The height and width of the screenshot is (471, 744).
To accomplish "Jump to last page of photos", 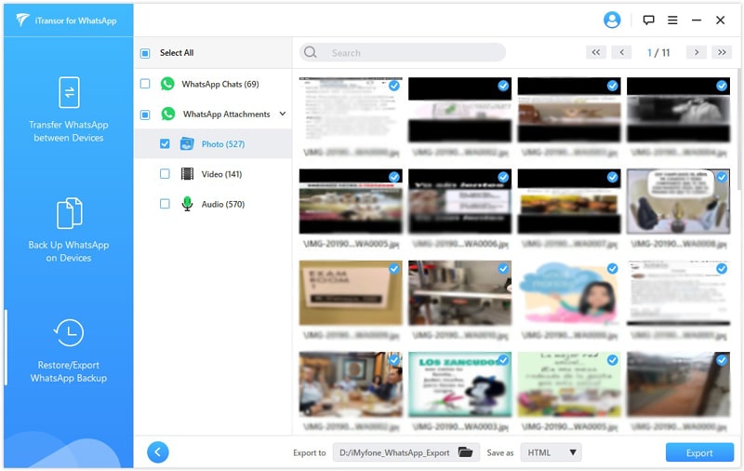I will point(722,52).
